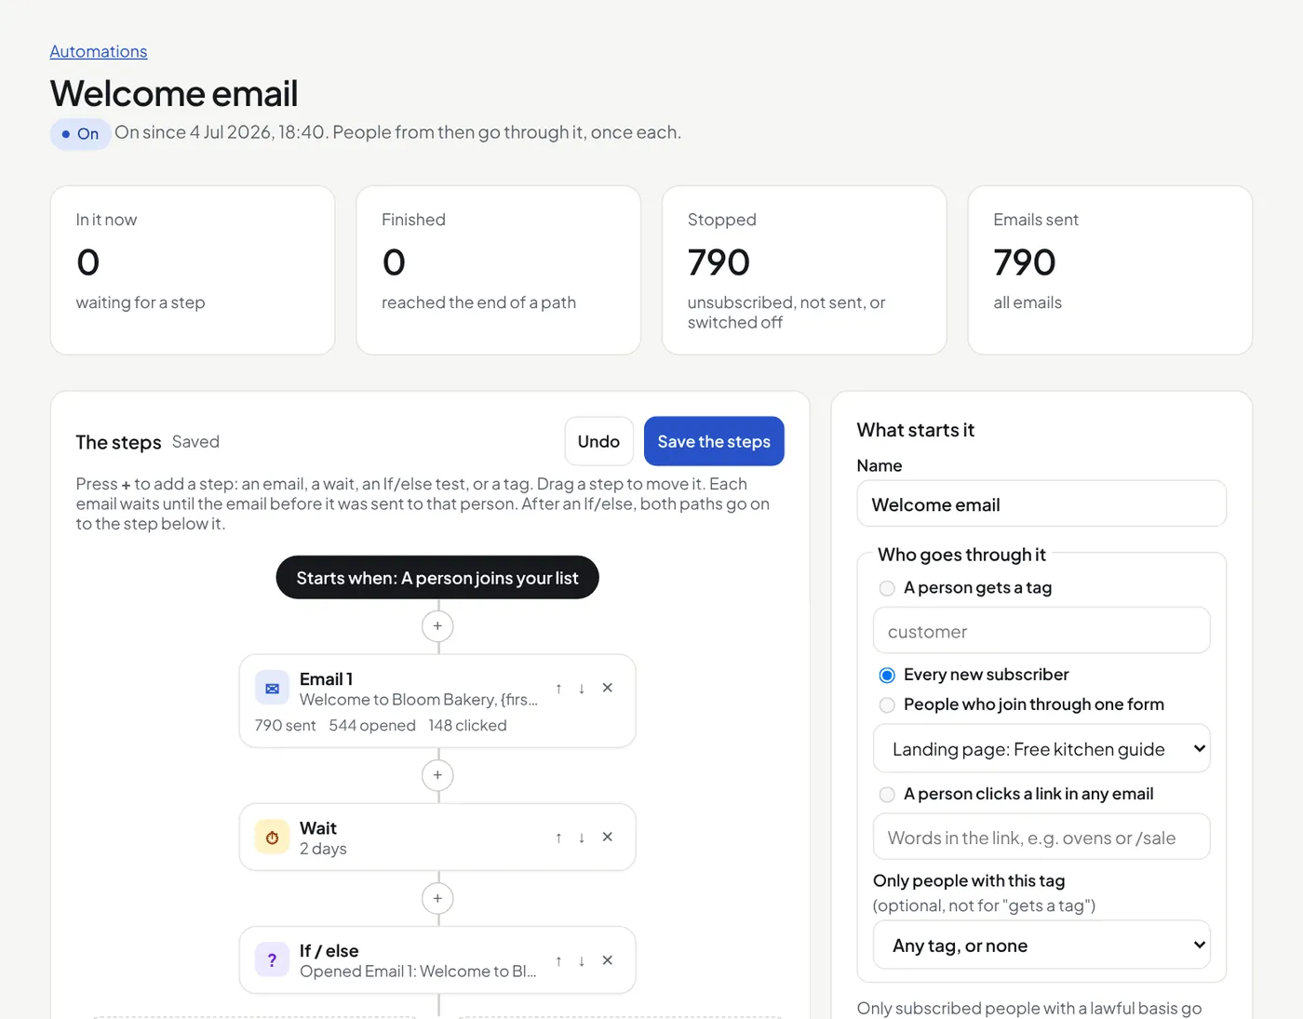The width and height of the screenshot is (1303, 1019).
Task: Open the Automations breadcrumb link
Action: click(x=99, y=51)
